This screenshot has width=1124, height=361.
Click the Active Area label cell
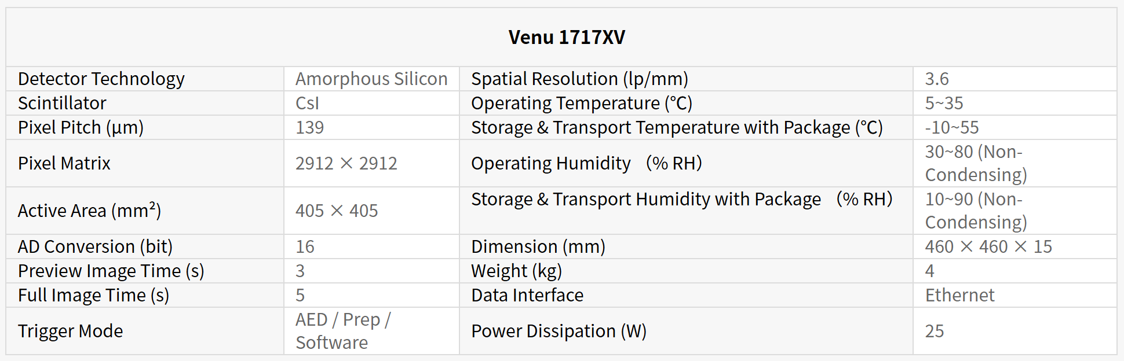tap(89, 211)
